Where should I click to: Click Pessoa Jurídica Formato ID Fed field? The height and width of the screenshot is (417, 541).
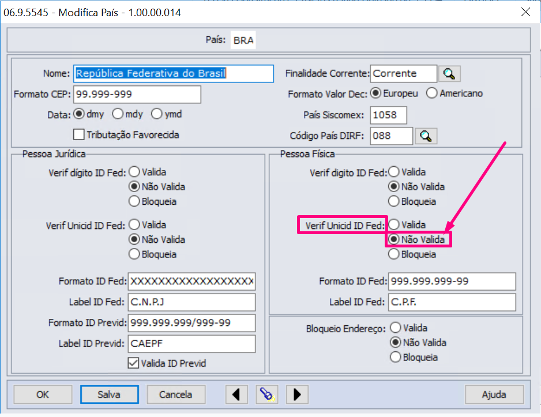(191, 281)
